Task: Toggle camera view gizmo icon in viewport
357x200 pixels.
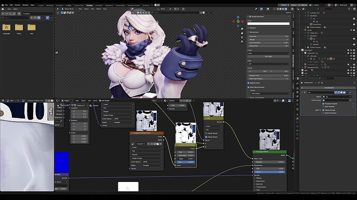Action: 242,38
